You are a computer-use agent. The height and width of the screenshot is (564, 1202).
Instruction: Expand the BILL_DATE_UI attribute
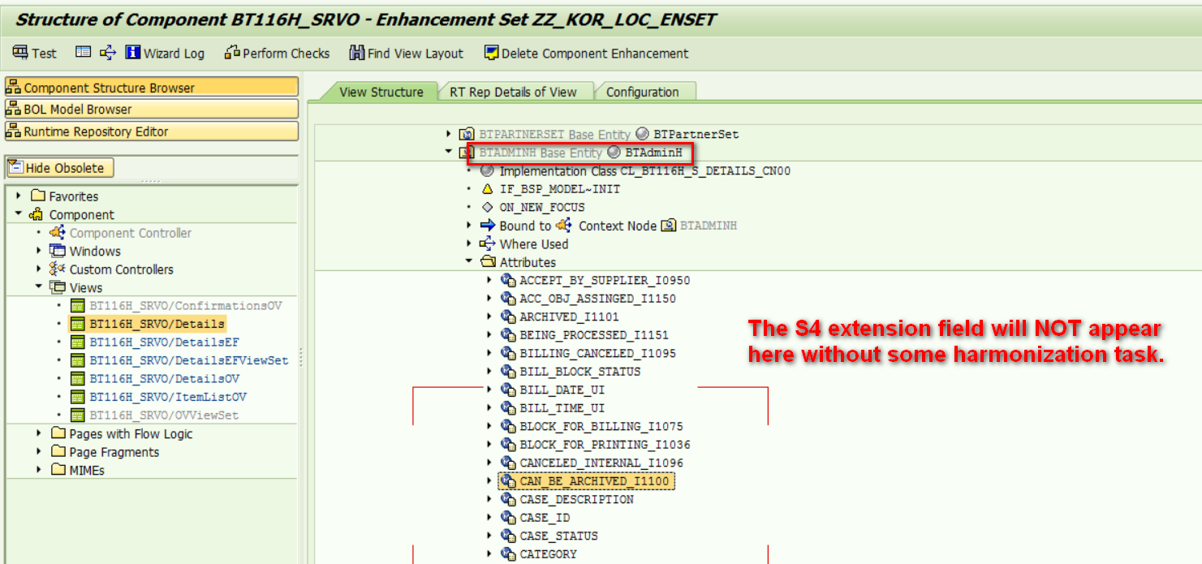489,390
